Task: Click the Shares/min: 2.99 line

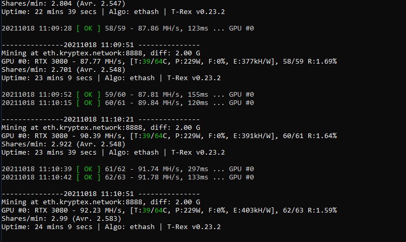Action: [x=62, y=219]
